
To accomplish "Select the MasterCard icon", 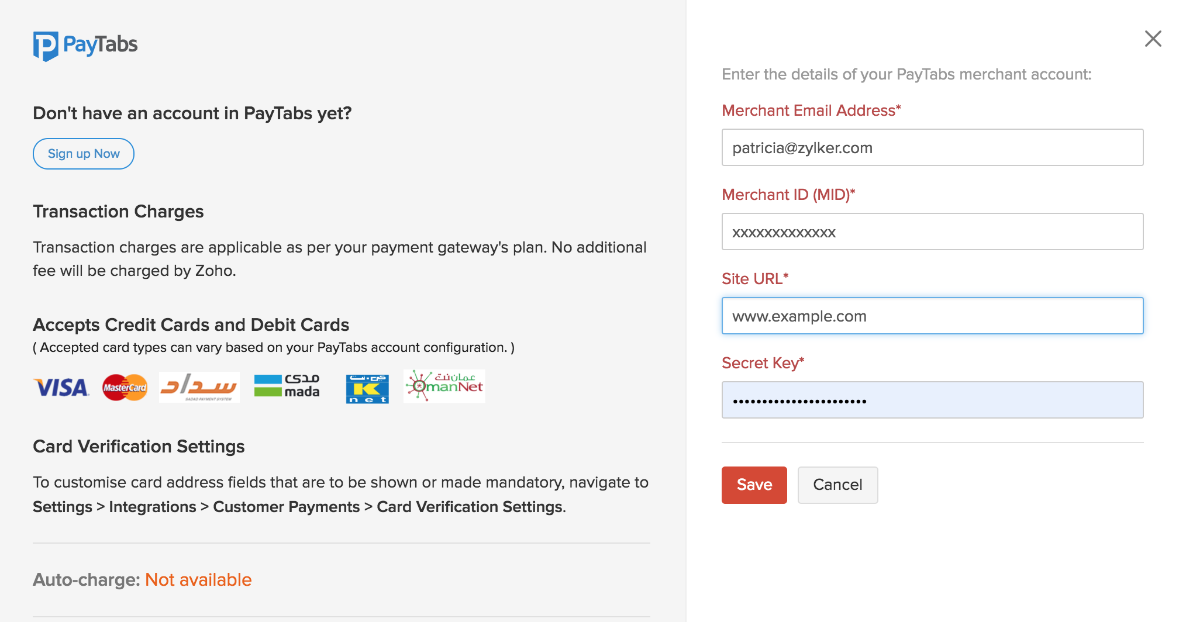I will [x=124, y=387].
